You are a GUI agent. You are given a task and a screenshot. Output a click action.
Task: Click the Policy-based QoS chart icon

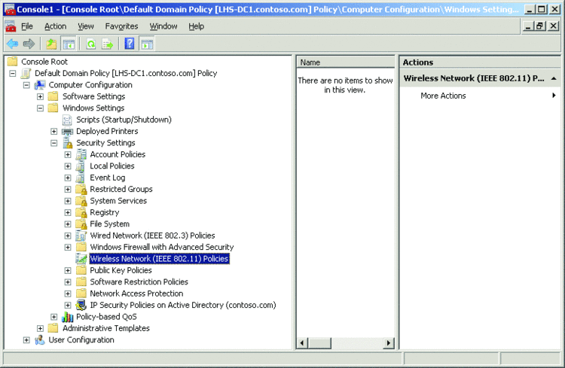(67, 317)
